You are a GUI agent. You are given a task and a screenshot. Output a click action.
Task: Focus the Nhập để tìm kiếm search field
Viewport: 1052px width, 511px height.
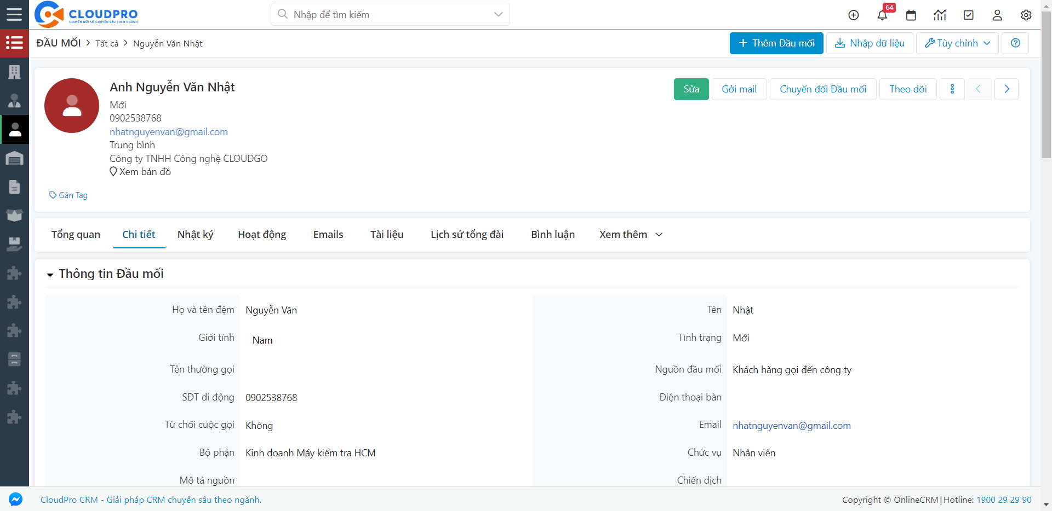[390, 14]
